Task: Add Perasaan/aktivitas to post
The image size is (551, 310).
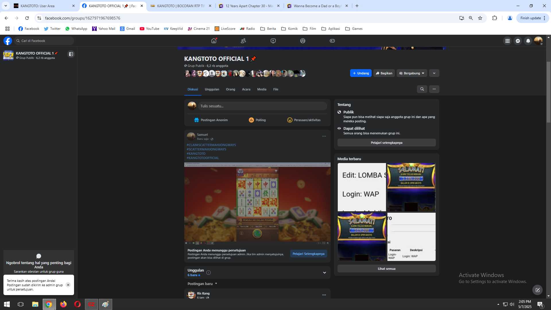Action: point(304,120)
